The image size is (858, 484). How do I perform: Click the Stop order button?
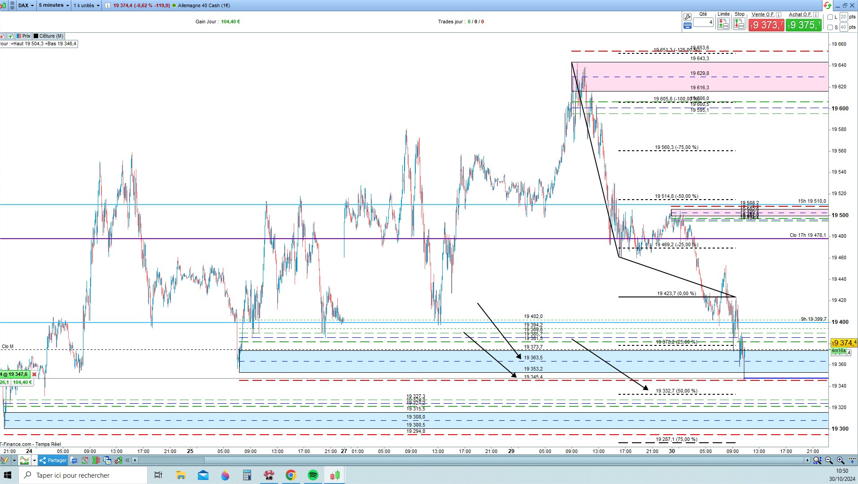click(x=739, y=24)
